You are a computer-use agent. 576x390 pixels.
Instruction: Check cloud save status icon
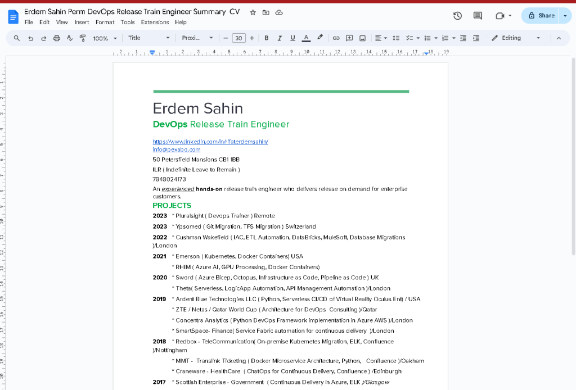(279, 12)
